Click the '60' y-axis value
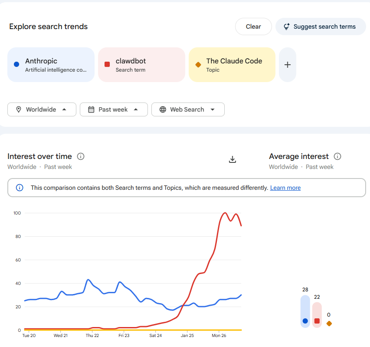Screen dimensions: 370x347 (x=18, y=260)
